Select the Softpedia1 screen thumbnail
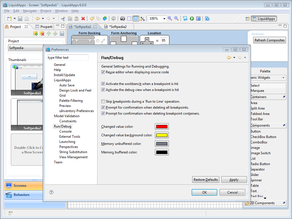 [27, 80]
